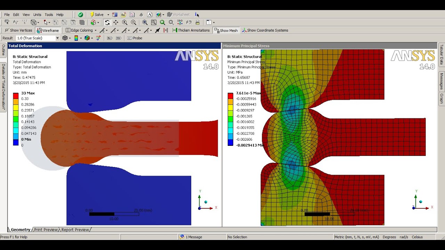Toggle Show Mesh button
This screenshot has width=445, height=250.
[226, 30]
